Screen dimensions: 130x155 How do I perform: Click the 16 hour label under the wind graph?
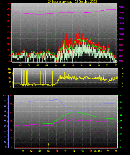click(81, 65)
